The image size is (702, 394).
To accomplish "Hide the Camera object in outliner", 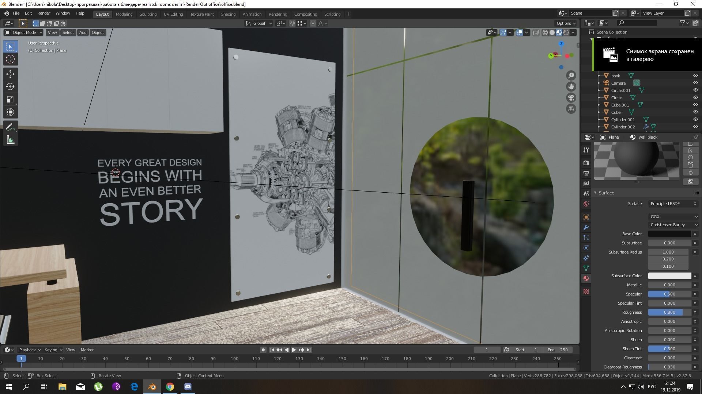I will [695, 83].
